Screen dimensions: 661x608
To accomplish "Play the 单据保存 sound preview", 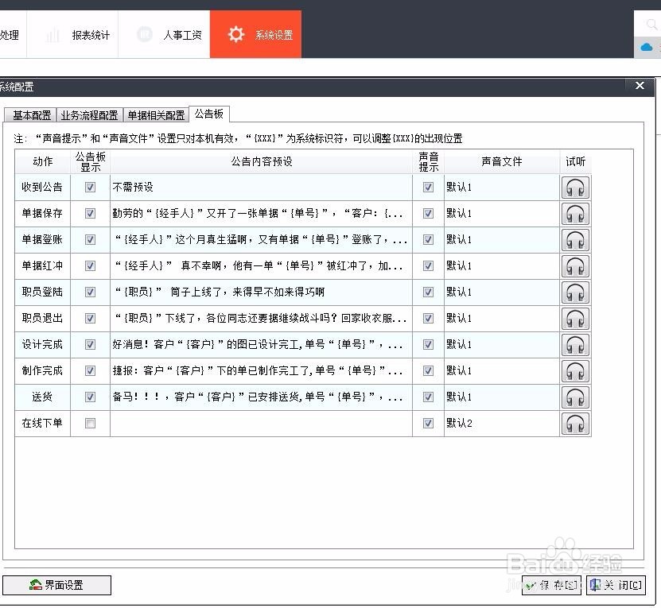I will click(575, 213).
